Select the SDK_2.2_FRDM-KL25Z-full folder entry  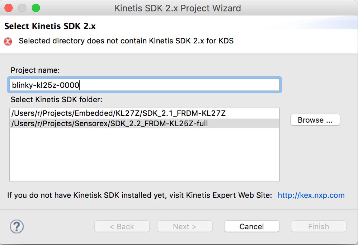pyautogui.click(x=110, y=123)
